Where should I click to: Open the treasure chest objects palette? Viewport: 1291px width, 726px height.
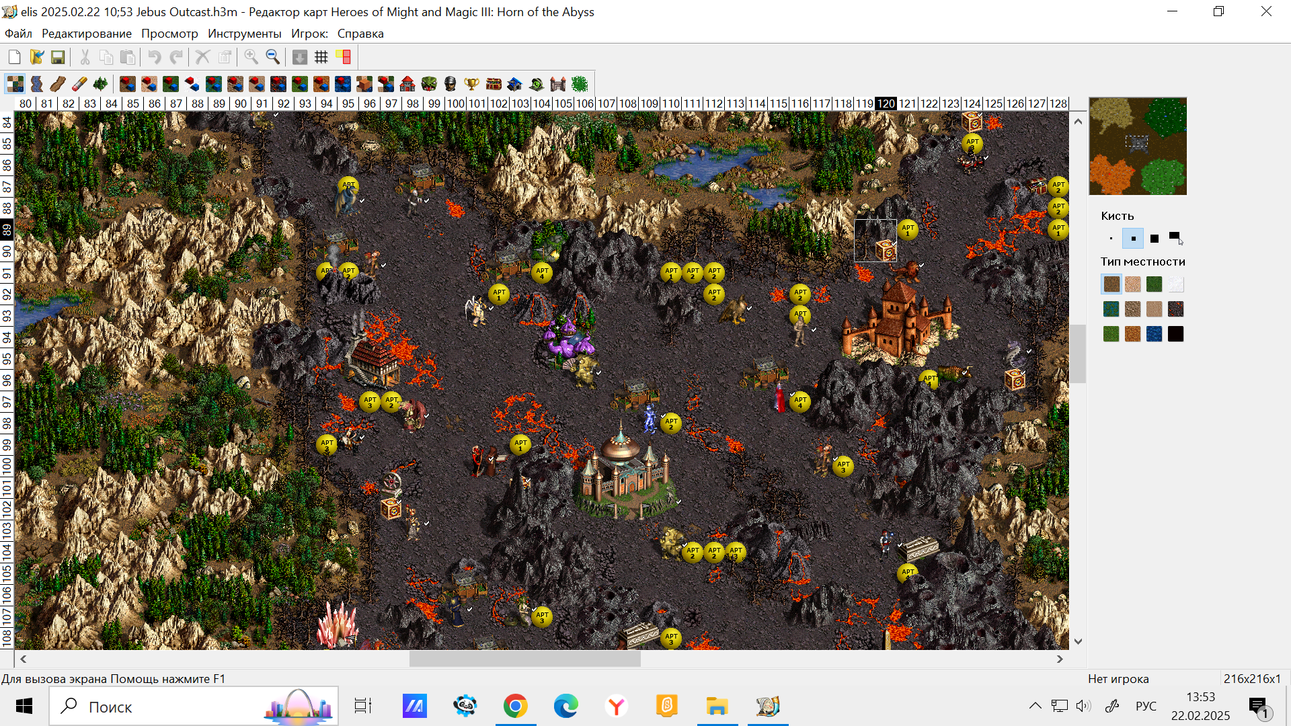pos(494,84)
